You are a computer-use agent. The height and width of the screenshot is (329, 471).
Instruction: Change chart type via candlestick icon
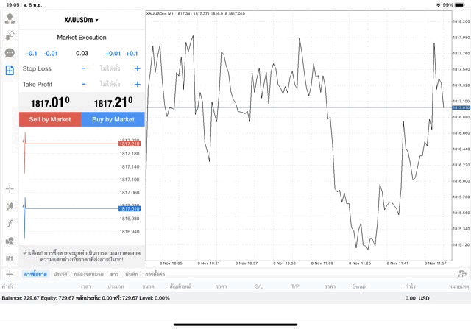coord(10,206)
